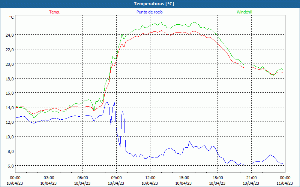This screenshot has height=187, width=300.
Task: Click the '14,0' y-axis value
Action: coord(10,108)
